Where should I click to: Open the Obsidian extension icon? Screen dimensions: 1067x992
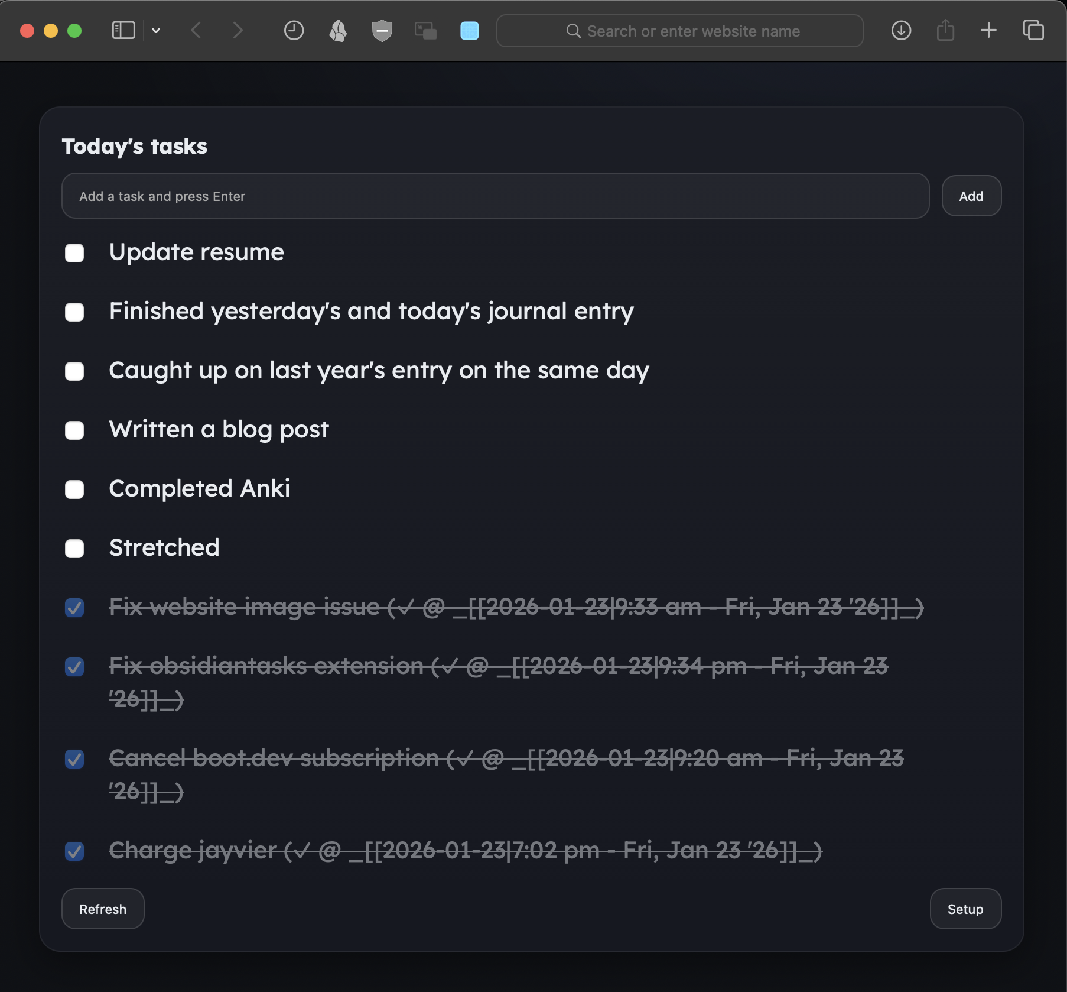point(338,31)
